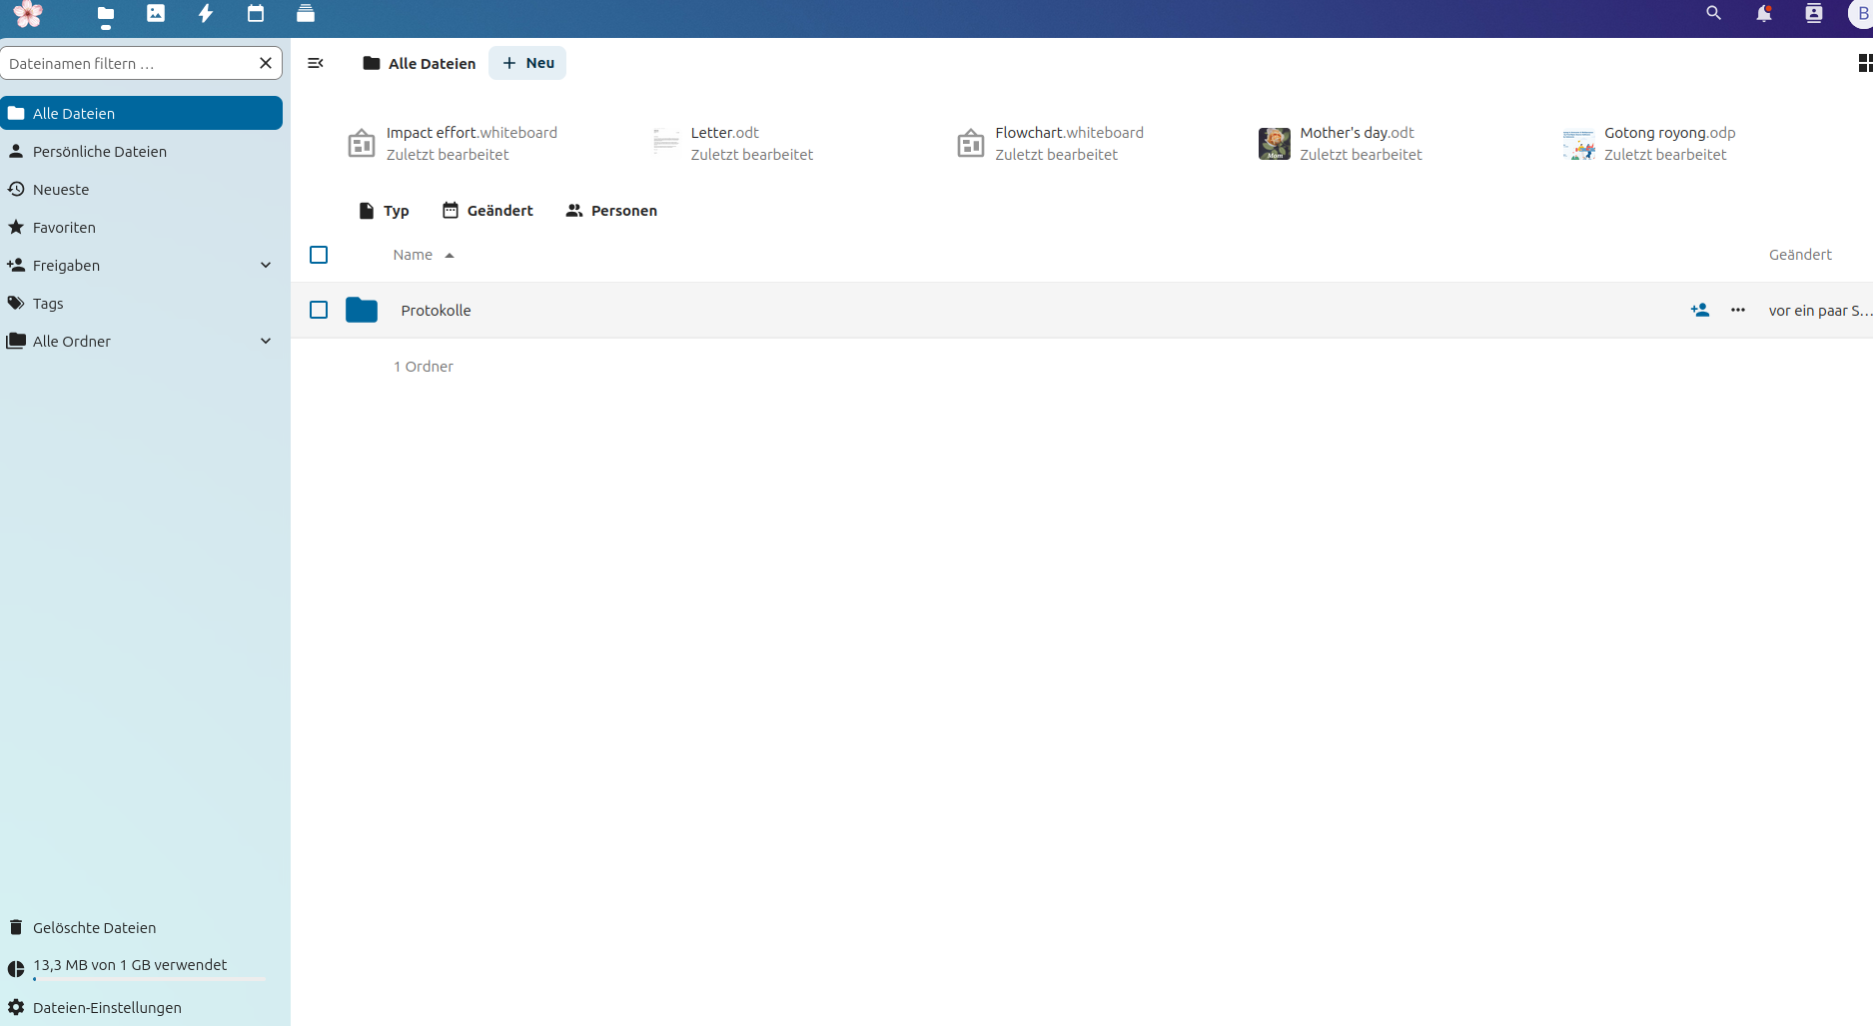Click the Dateinamen filtern input field

click(128, 63)
